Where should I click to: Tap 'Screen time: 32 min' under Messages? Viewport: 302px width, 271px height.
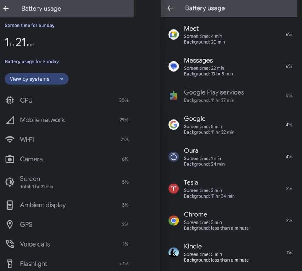(204, 68)
